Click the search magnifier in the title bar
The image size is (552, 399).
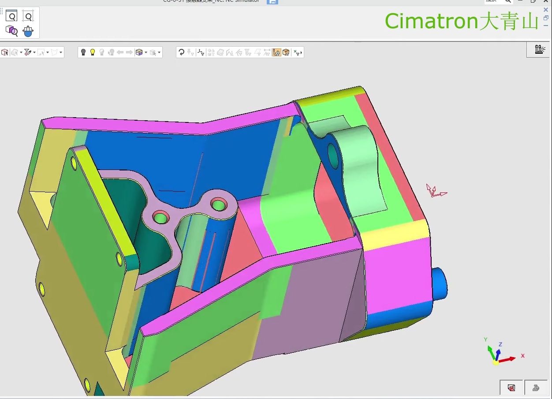pos(508,1)
